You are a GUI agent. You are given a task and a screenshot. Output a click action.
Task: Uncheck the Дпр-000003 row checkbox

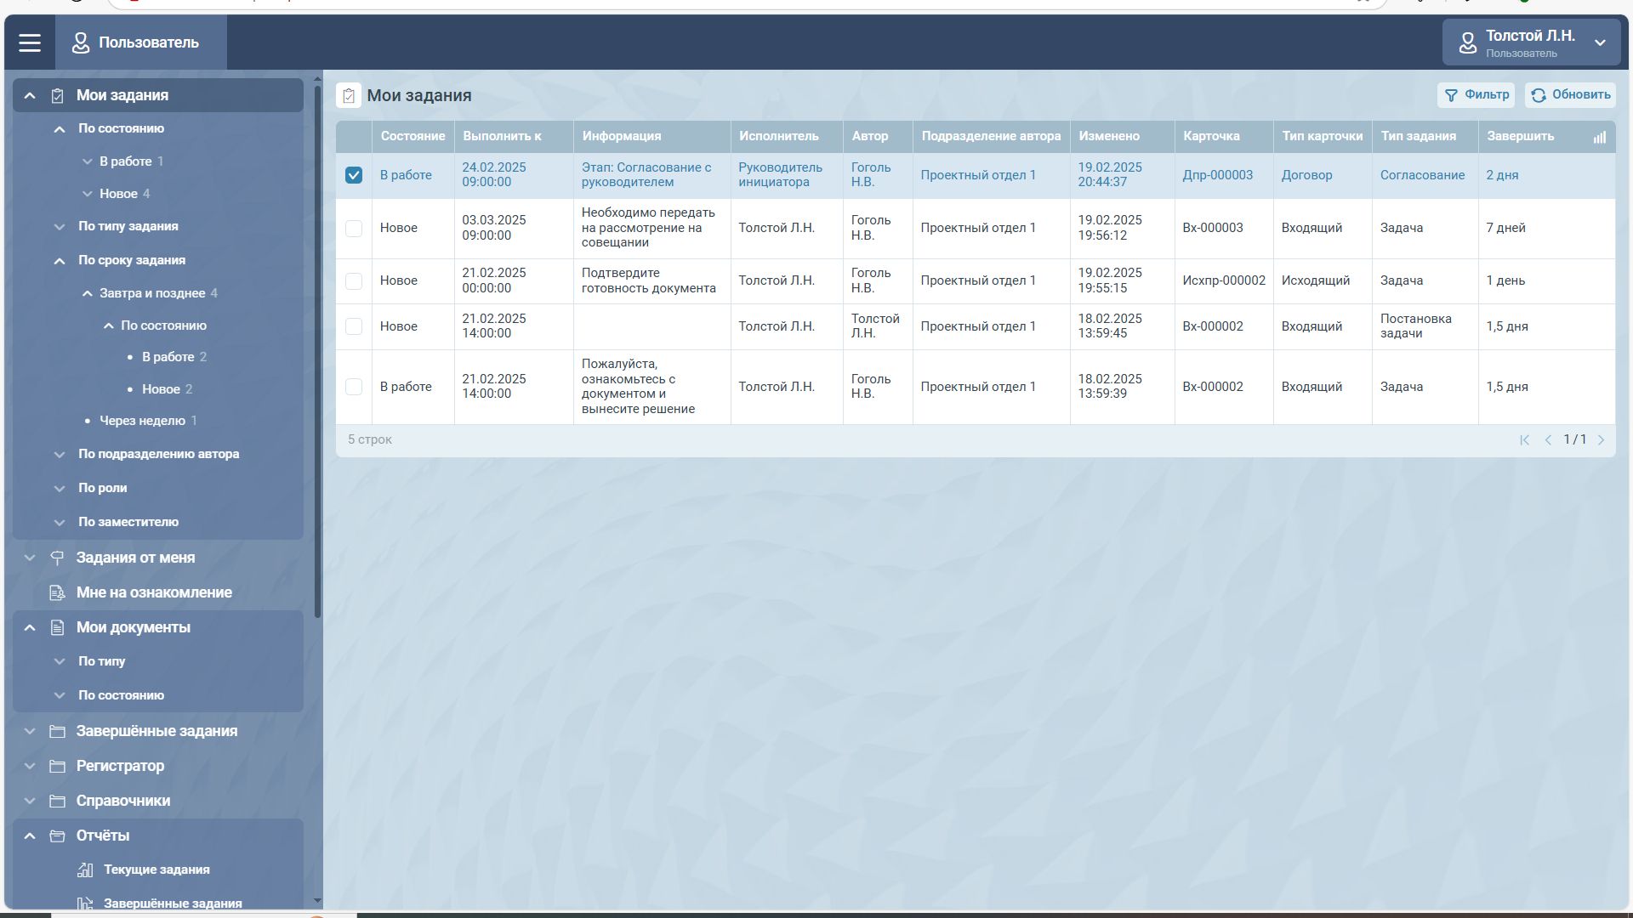pos(354,175)
